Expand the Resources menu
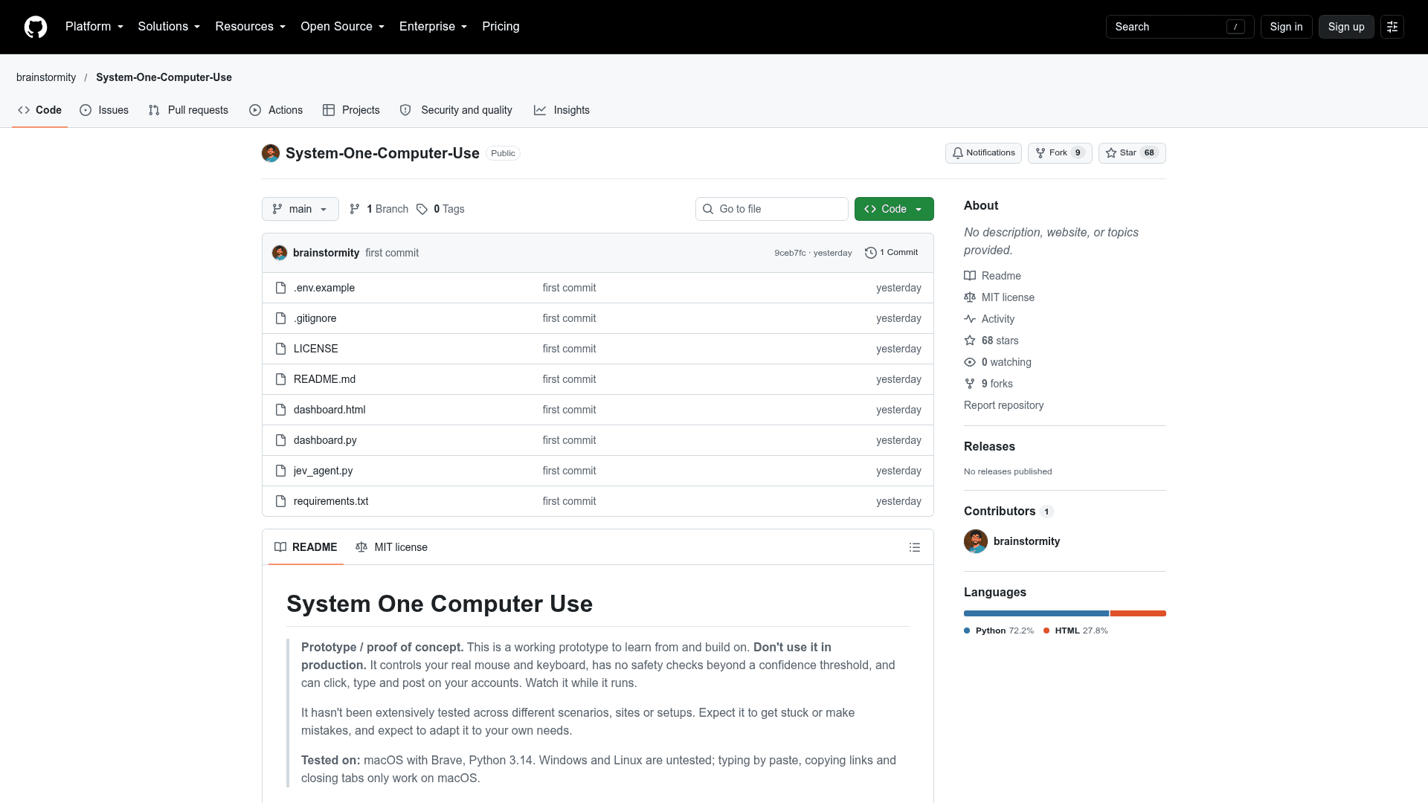This screenshot has width=1428, height=803. pyautogui.click(x=250, y=27)
